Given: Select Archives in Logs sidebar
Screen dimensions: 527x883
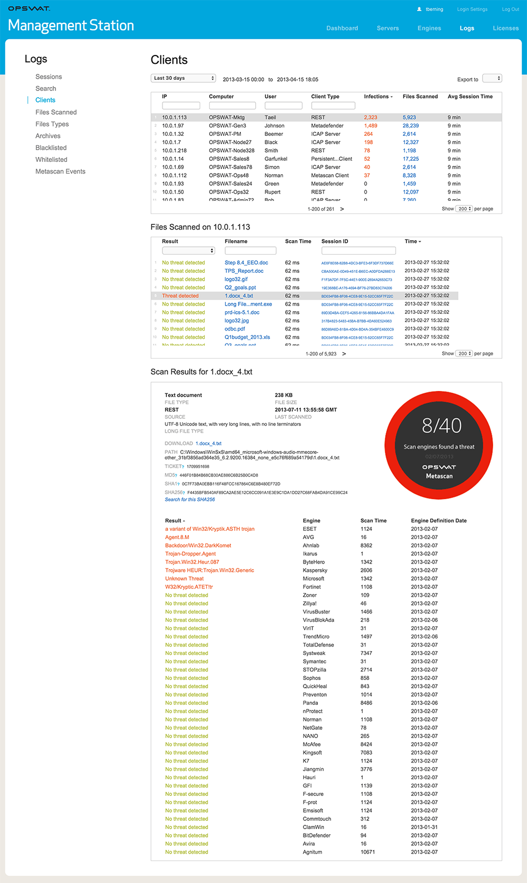Looking at the screenshot, I should pyautogui.click(x=48, y=136).
